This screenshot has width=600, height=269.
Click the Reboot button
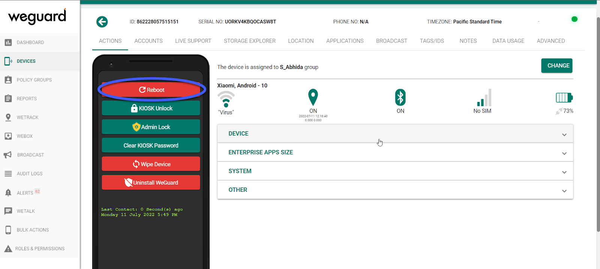[151, 90]
